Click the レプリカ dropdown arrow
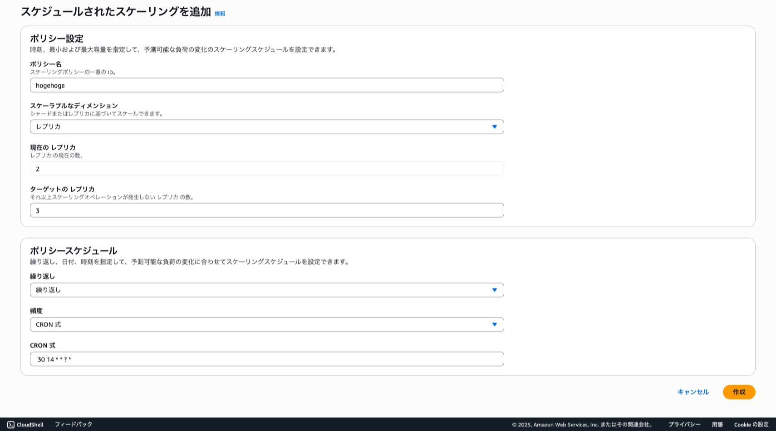Viewport: 776px width, 431px height. click(x=495, y=127)
